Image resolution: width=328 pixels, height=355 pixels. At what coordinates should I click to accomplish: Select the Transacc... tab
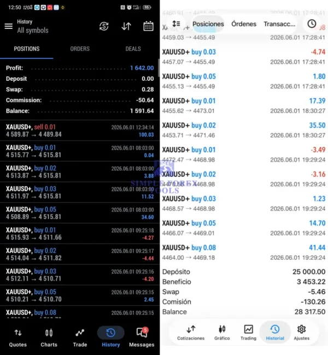tap(279, 24)
